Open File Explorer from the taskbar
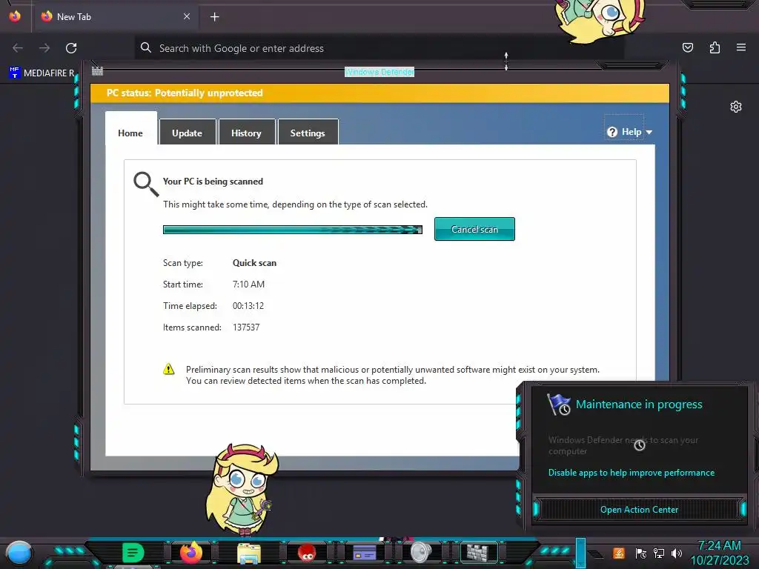Screen dimensions: 759x569 (x=249, y=553)
